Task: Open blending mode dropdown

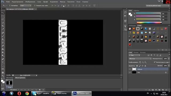Action: (140, 59)
